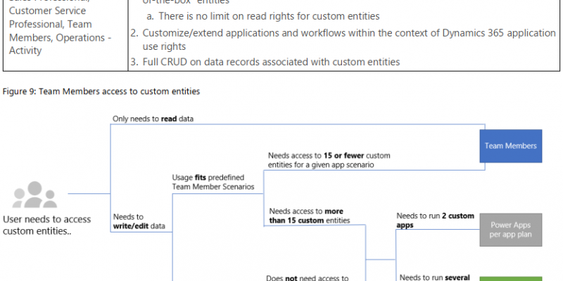Image resolution: width=563 pixels, height=281 pixels.
Task: Click 'User needs to access custom entities..' text
Action: (46, 225)
